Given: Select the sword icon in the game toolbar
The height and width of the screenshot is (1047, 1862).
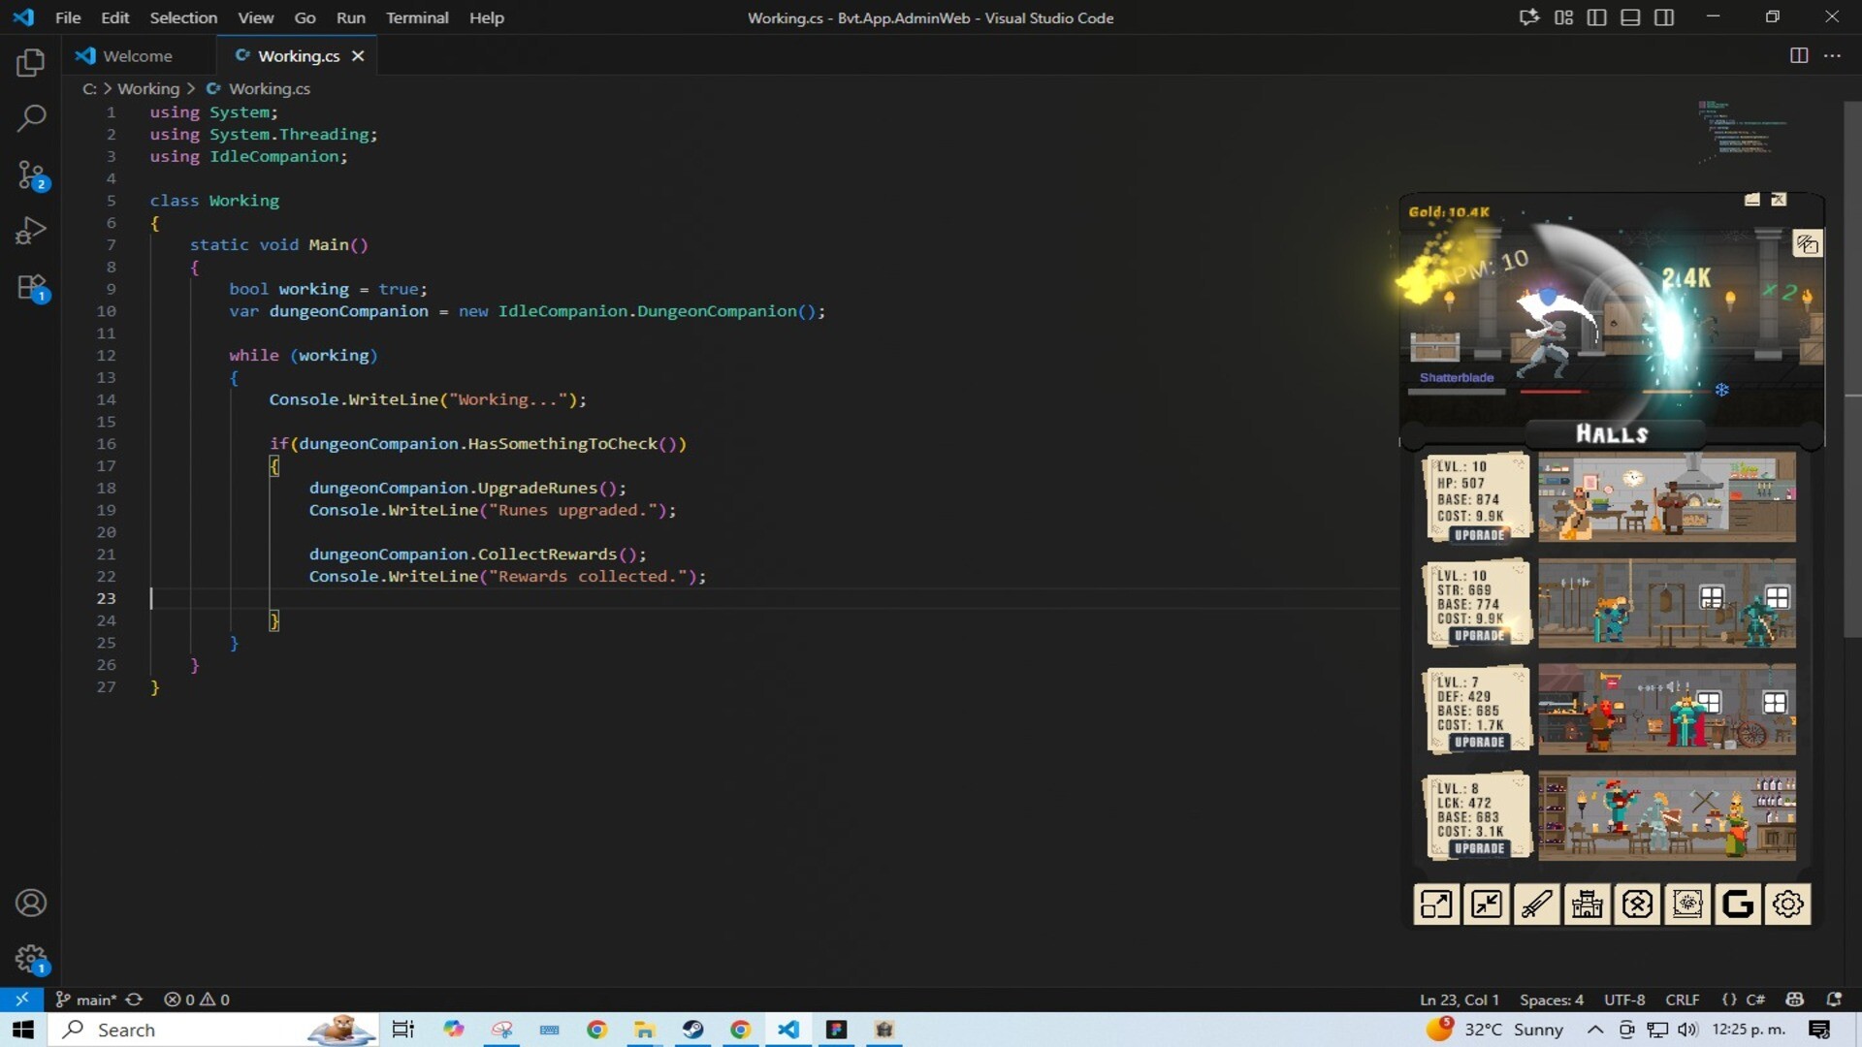Looking at the screenshot, I should [x=1536, y=904].
